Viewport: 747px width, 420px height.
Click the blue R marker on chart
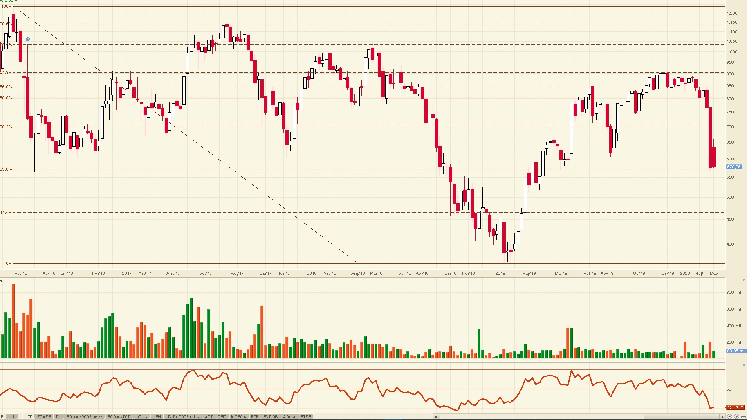coord(28,39)
